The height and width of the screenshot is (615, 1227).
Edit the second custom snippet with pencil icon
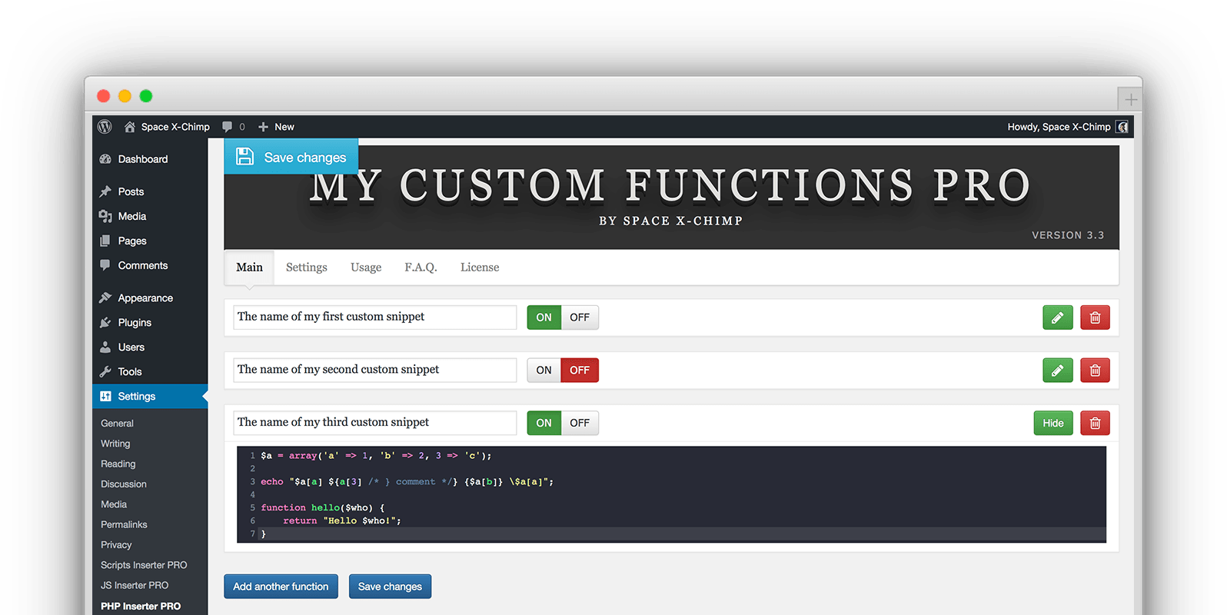click(x=1057, y=371)
